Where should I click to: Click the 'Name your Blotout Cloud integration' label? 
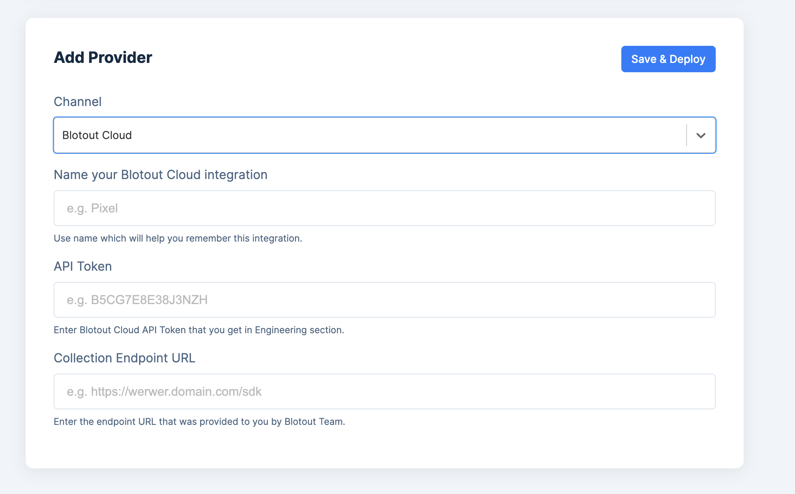coord(160,175)
